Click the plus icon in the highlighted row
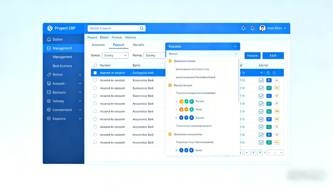333x187 pixels. (x=262, y=73)
